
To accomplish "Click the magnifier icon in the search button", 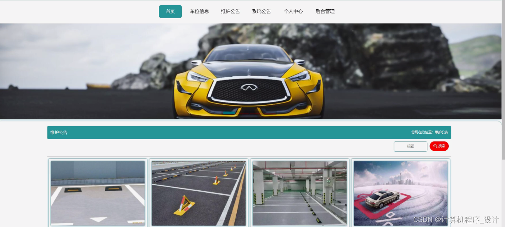I will (435, 146).
